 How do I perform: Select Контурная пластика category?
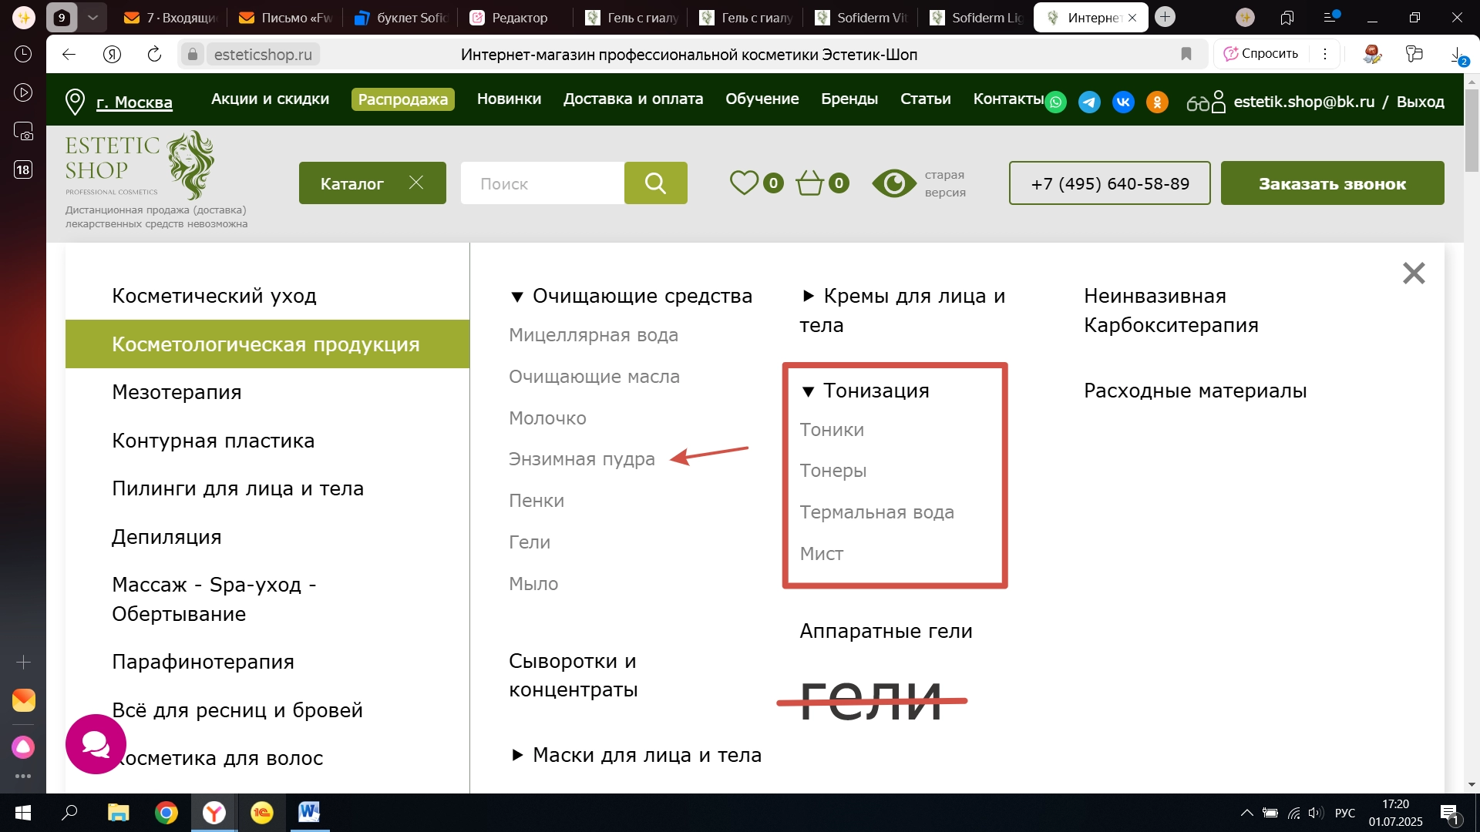click(213, 441)
